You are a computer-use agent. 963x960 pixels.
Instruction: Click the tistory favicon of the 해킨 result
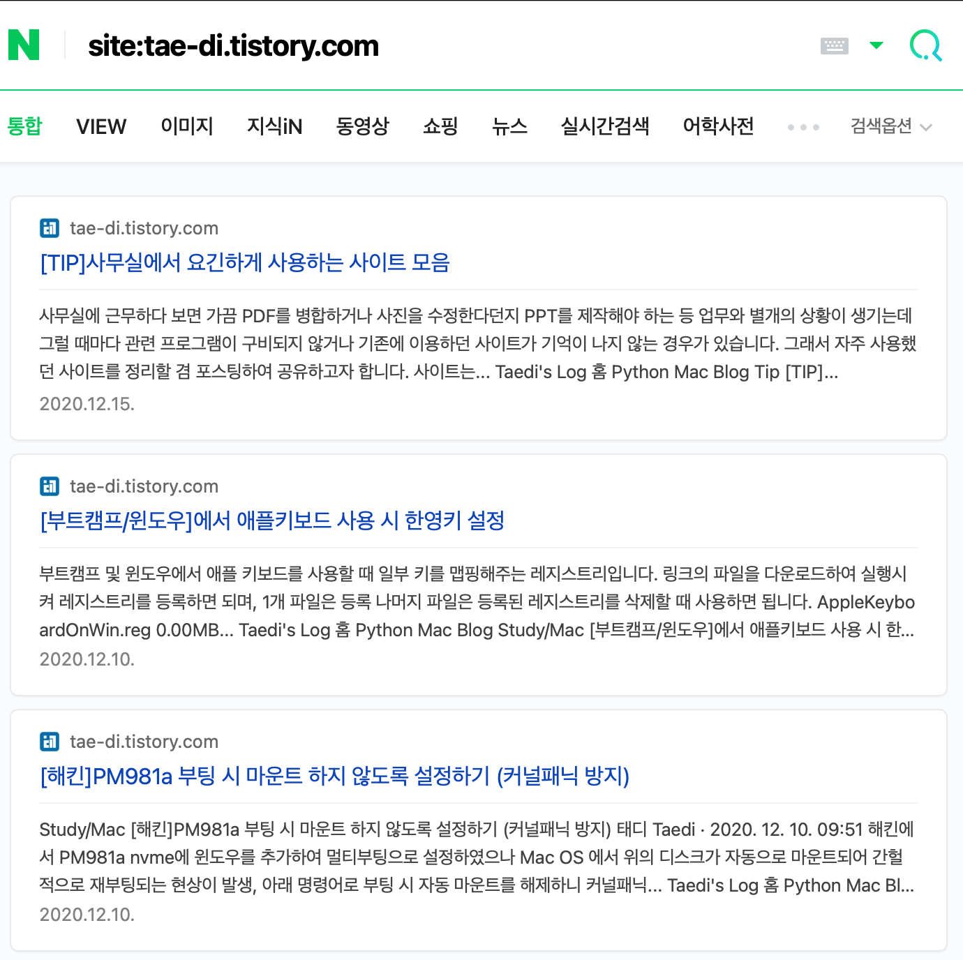[50, 742]
